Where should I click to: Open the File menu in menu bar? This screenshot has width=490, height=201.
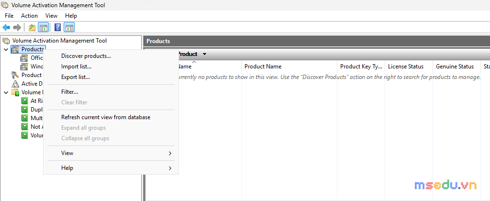tap(9, 16)
